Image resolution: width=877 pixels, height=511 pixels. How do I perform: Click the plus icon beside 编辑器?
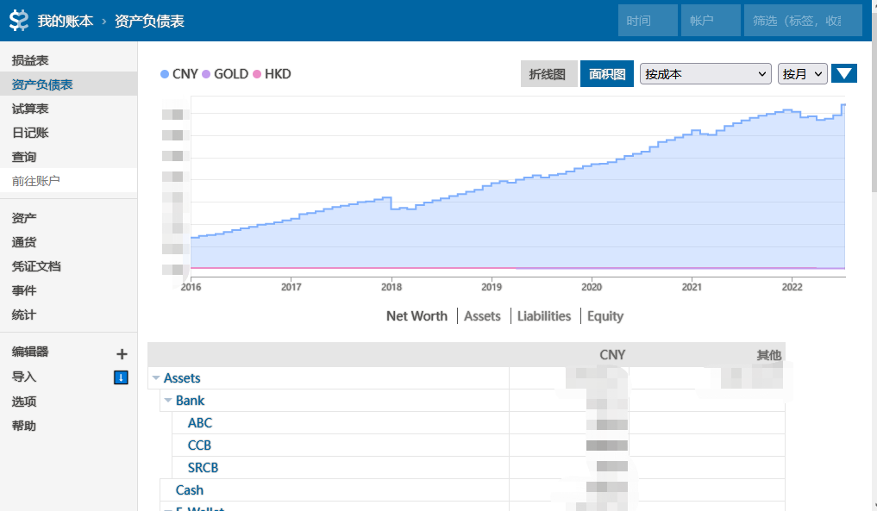[122, 353]
